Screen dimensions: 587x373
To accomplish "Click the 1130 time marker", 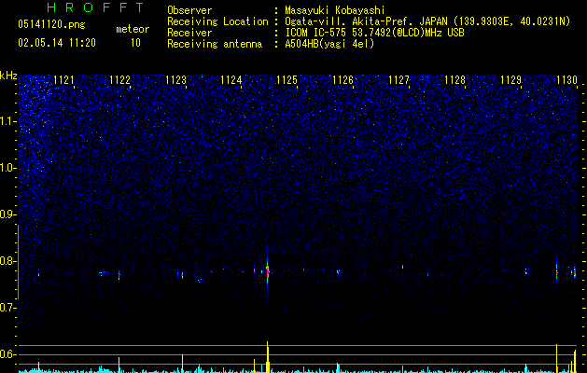I will 566,80.
